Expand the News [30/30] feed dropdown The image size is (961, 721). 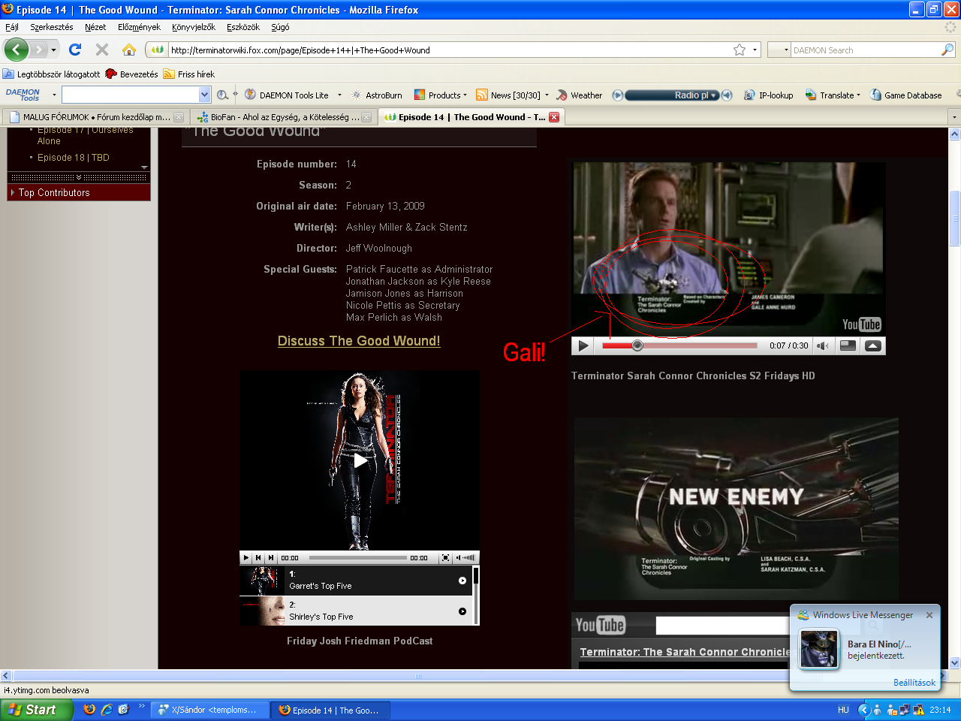pyautogui.click(x=547, y=95)
